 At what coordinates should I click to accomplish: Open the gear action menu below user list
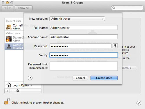(x=18, y=91)
